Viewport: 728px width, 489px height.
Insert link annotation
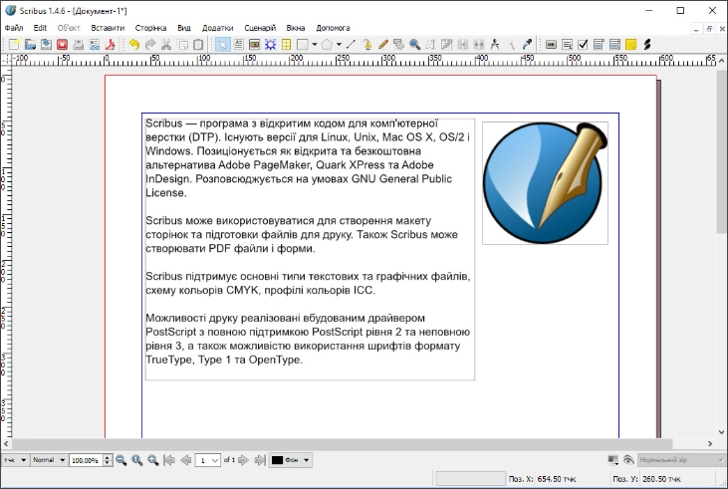coord(646,45)
